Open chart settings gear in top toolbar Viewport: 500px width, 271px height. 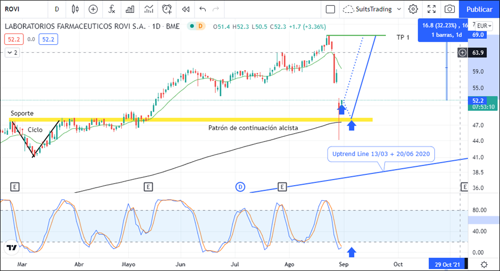(413, 9)
